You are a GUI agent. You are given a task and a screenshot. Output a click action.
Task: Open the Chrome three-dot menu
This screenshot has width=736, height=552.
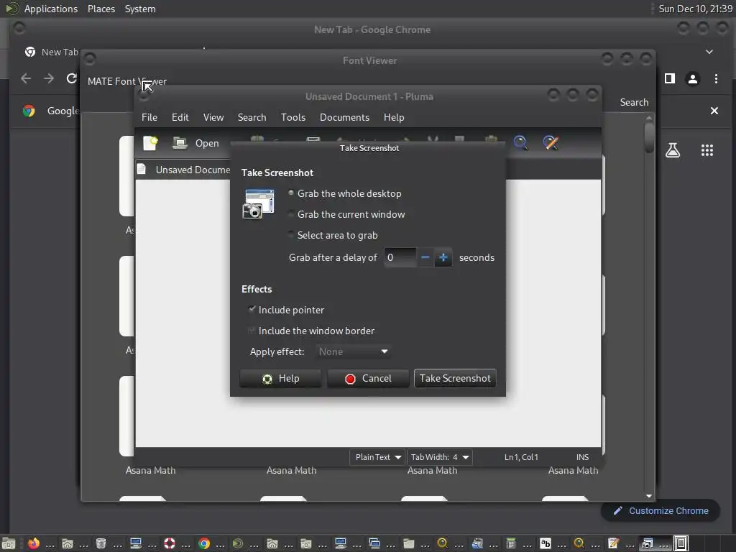click(716, 79)
